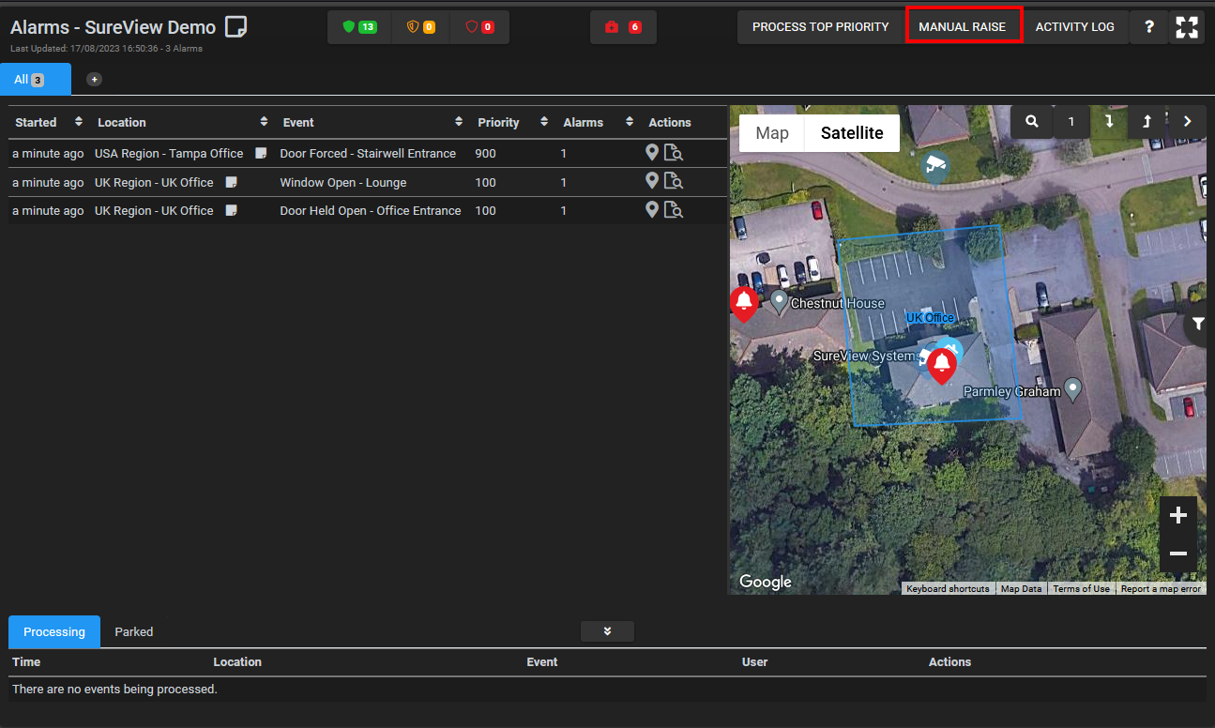Open details for Door Held Open alarm

674,210
